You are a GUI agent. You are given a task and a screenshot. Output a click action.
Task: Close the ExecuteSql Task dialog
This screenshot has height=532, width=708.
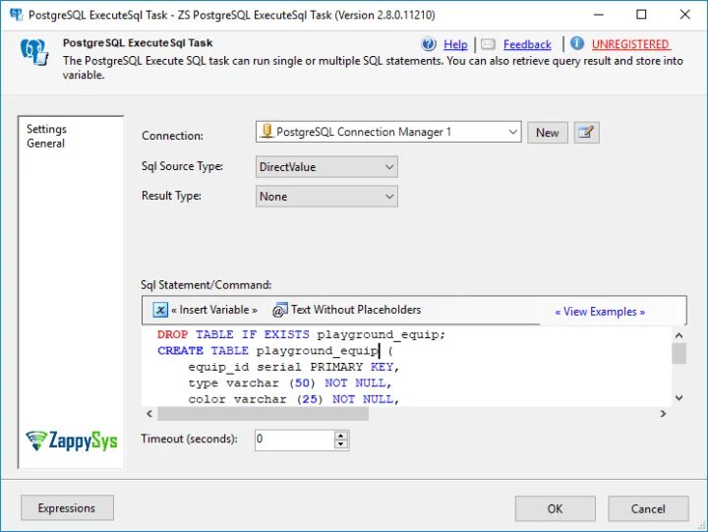[685, 15]
